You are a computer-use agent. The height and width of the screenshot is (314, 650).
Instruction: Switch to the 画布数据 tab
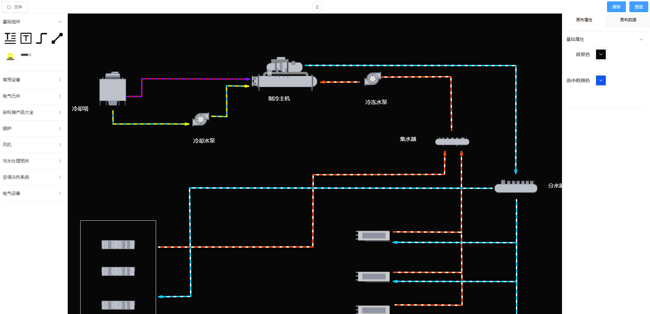[628, 20]
